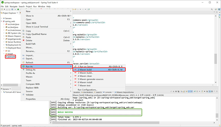Viewport: 221px width, 127px height.
Task: Click the Remove All Terminated Launches icon
Action: (x=178, y=91)
